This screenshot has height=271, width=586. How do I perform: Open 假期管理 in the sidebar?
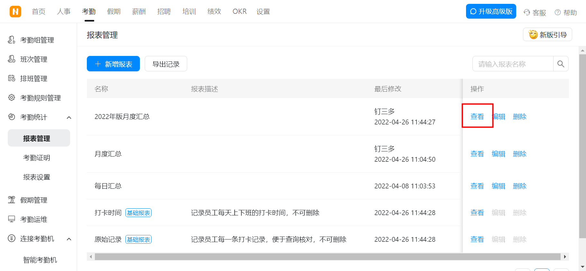click(x=33, y=200)
